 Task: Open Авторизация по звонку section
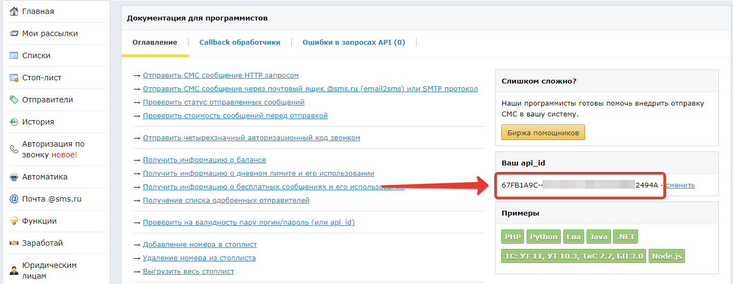coord(53,149)
